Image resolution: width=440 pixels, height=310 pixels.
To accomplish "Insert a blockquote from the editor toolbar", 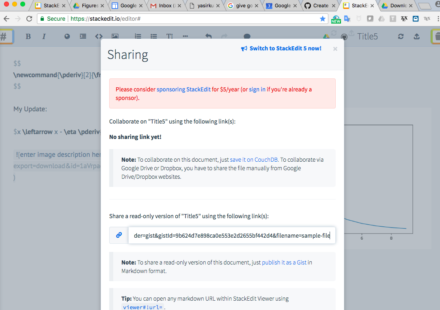I will (x=83, y=36).
